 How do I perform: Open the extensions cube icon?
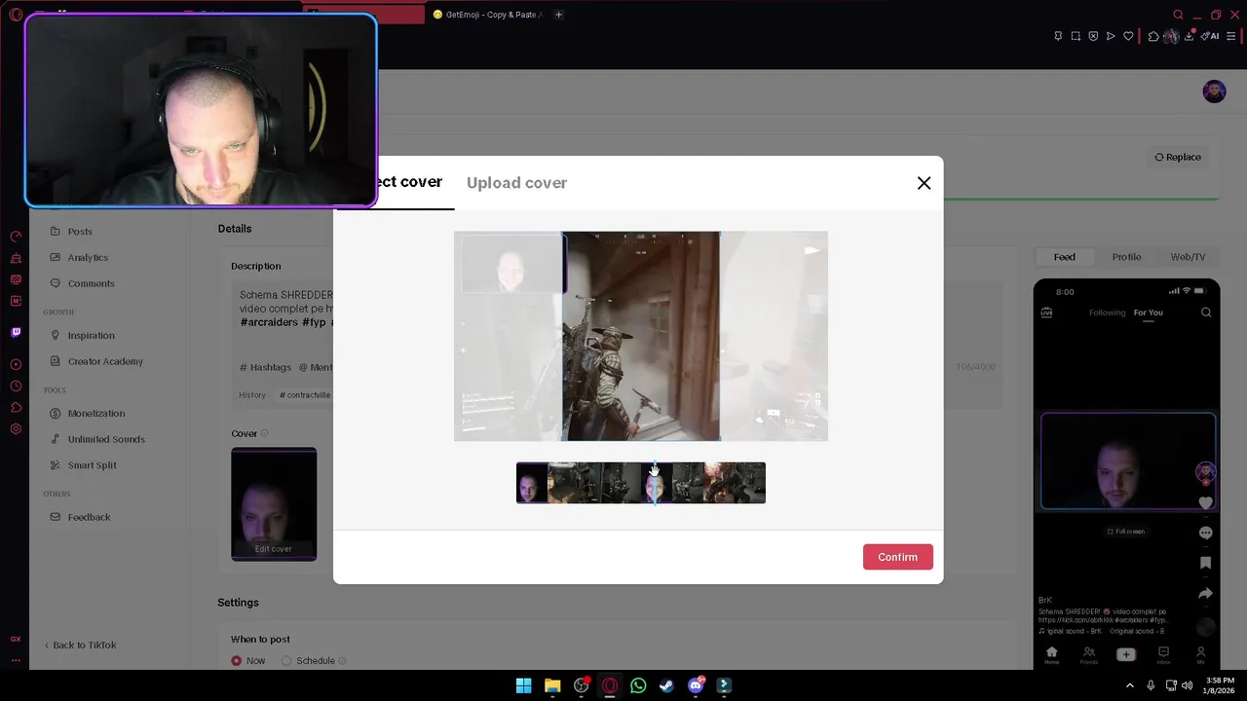coord(1153,36)
